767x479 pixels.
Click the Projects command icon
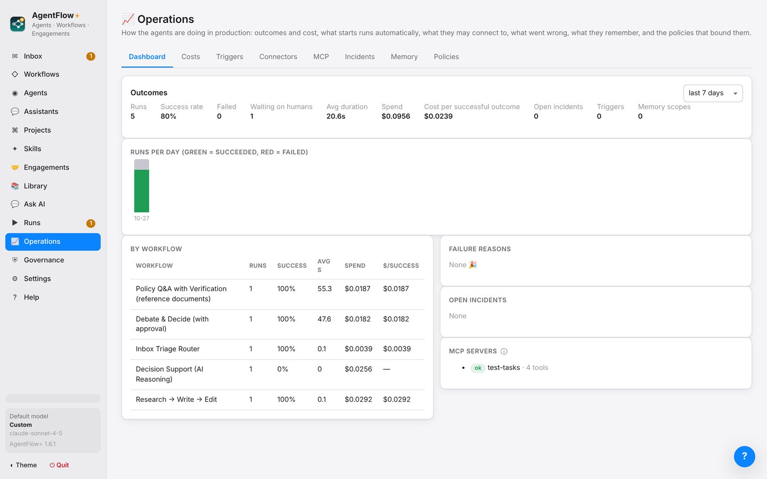point(15,130)
